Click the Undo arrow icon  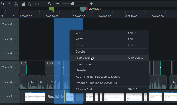click(3, 4)
